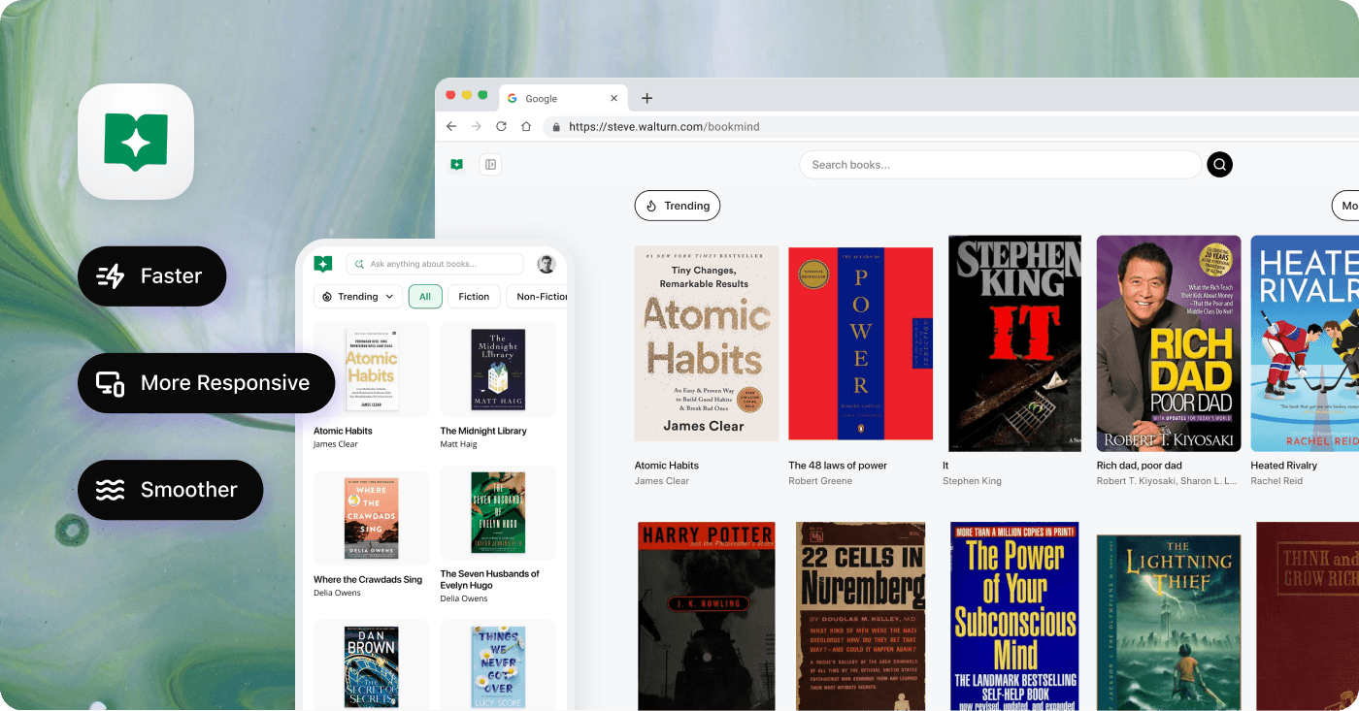Click the Smoother waves icon
The width and height of the screenshot is (1359, 711).
111,490
